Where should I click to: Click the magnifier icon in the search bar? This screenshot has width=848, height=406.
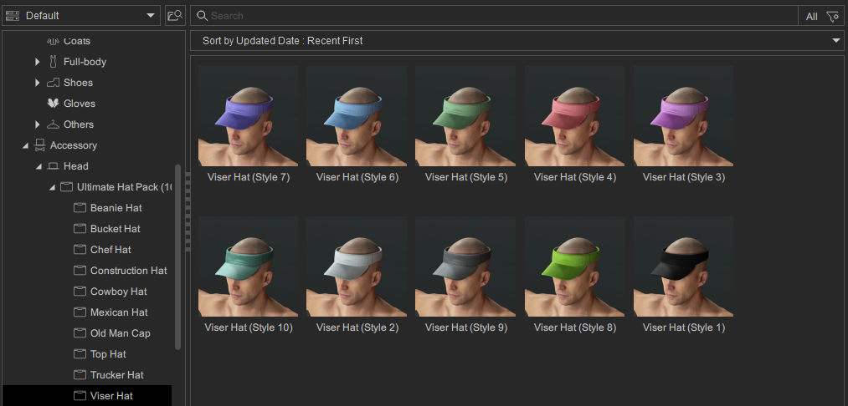click(x=203, y=16)
